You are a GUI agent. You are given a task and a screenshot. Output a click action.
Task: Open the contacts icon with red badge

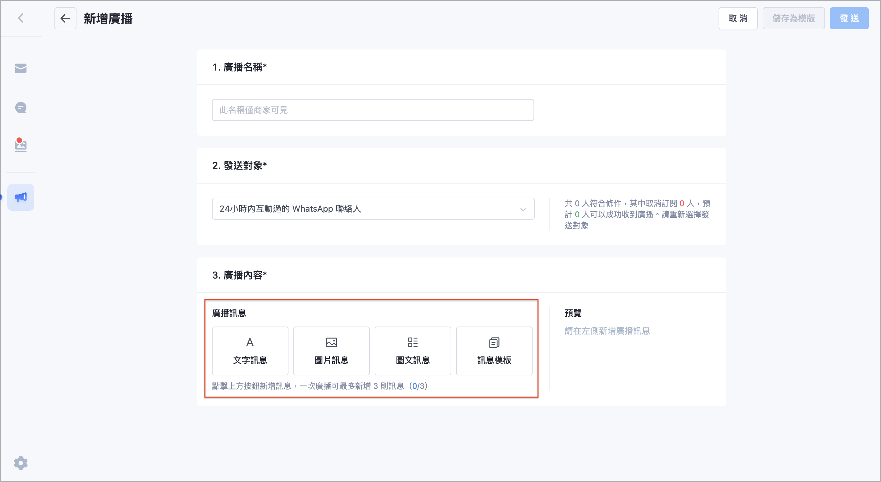[x=21, y=145]
